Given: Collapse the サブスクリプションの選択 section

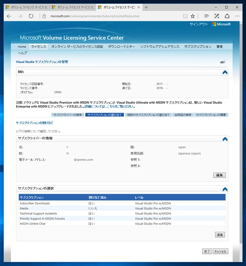Looking at the screenshot, I should coord(225,189).
